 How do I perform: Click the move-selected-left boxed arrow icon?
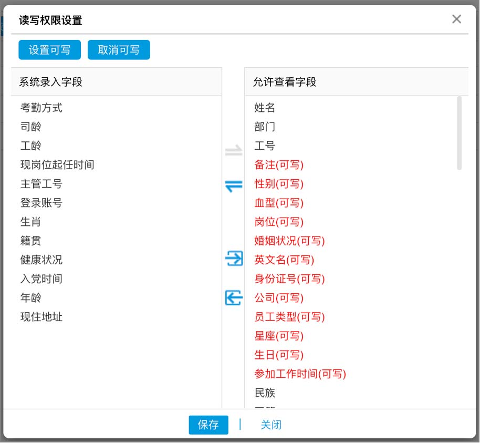[233, 297]
